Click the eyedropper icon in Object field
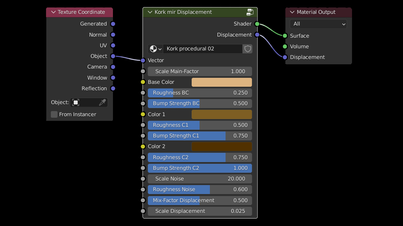Viewport: 403px width, 226px height. coord(102,103)
